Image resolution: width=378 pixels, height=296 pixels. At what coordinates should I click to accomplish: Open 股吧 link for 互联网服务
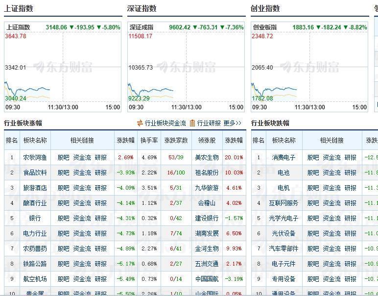(x=313, y=203)
